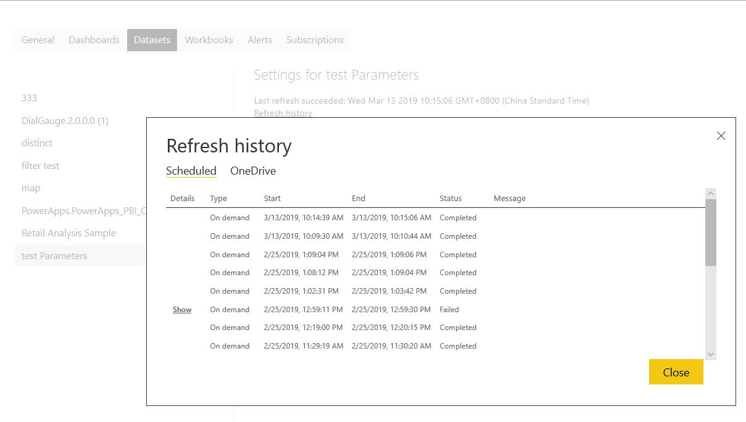Click start time 3/13/2019, 10:14:39 AM

pos(304,218)
